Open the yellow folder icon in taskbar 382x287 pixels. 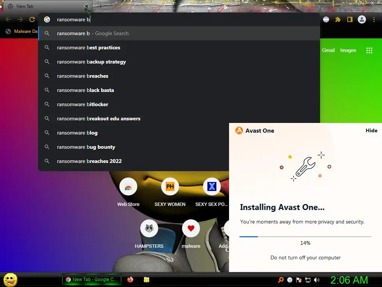click(146, 280)
